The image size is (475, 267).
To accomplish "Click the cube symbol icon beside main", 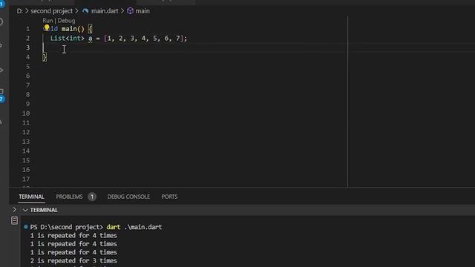I will [131, 11].
